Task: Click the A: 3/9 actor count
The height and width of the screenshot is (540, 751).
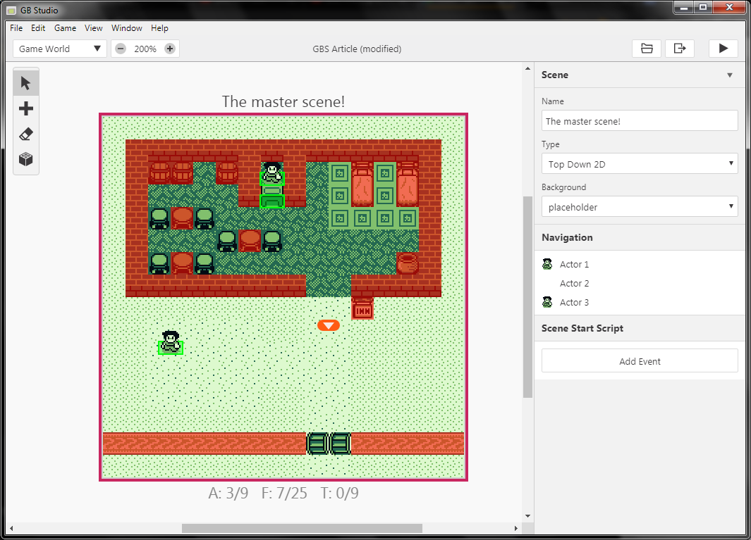Action: 228,493
